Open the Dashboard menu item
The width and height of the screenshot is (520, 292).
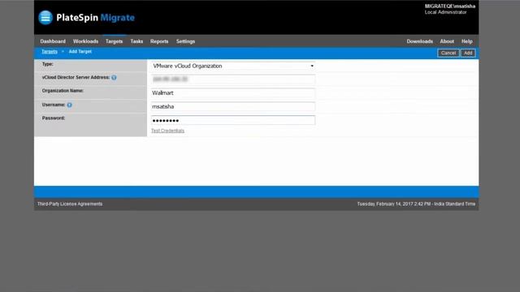[53, 41]
